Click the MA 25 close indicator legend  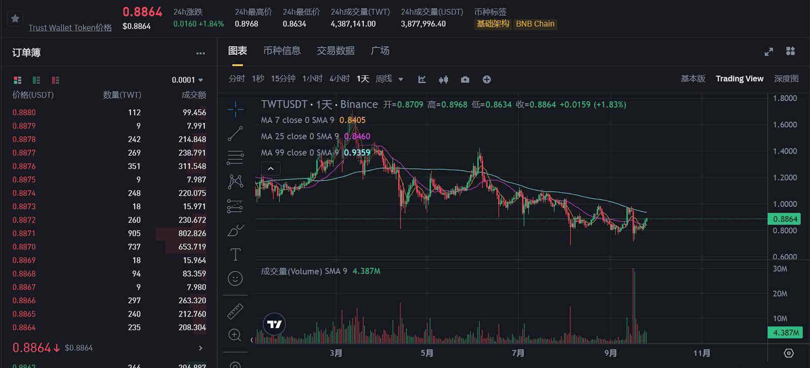[x=315, y=136]
